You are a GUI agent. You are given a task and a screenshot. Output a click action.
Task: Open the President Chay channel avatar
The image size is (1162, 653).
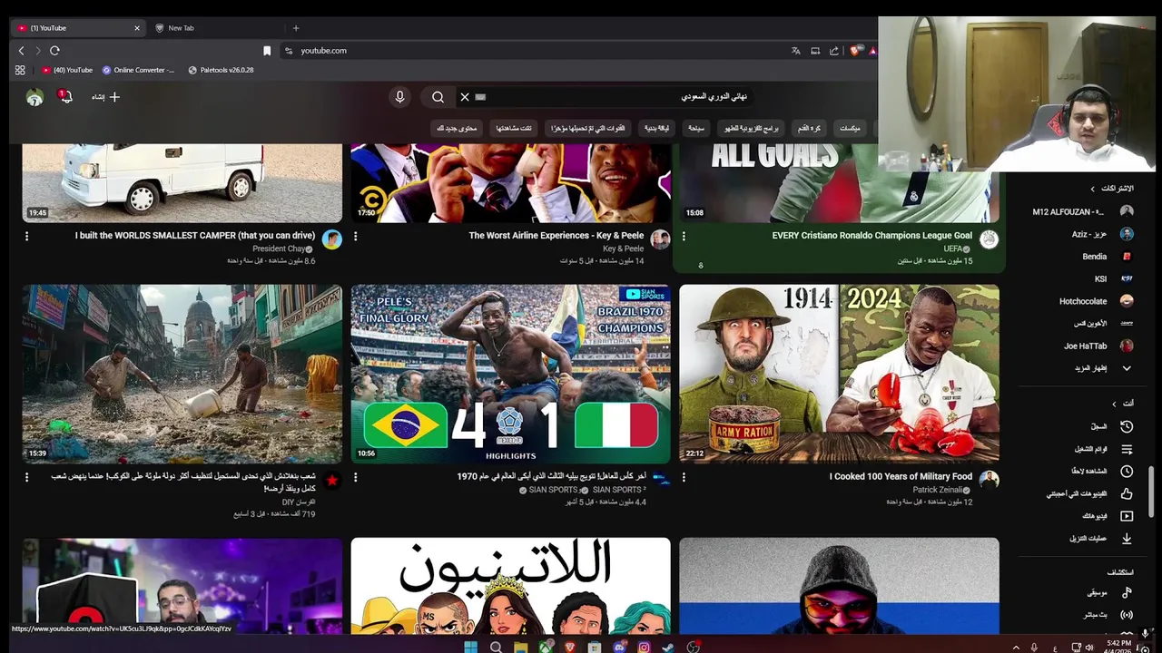click(x=332, y=239)
